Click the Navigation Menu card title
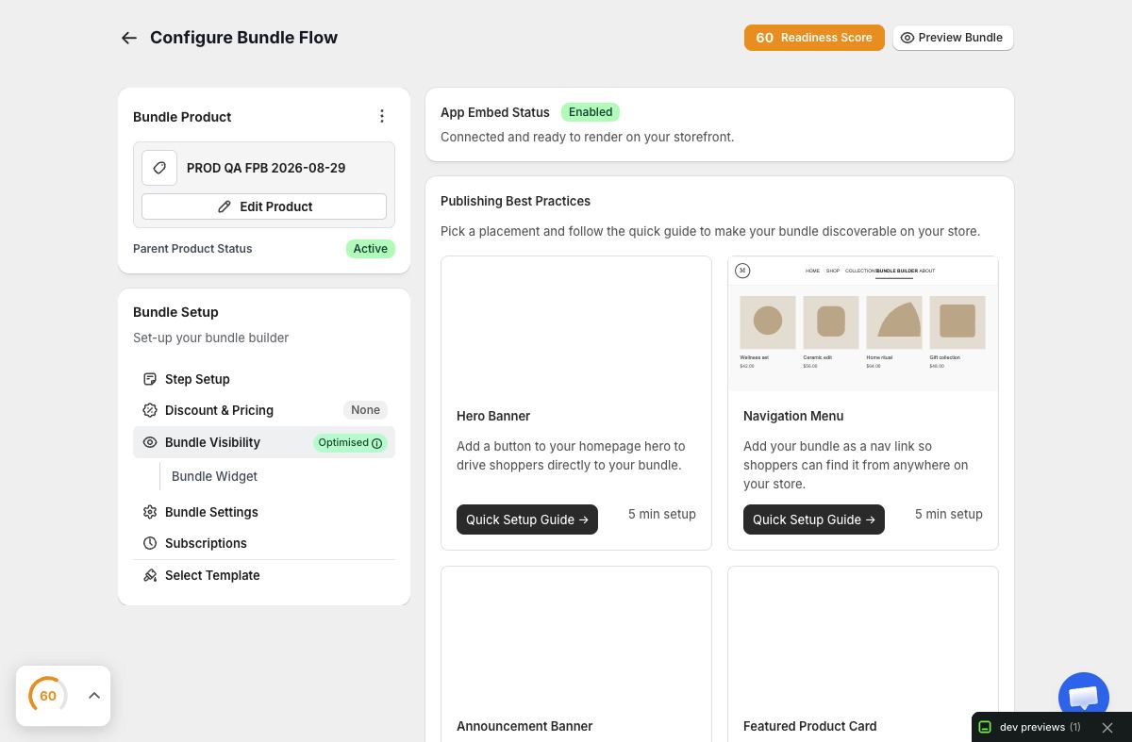This screenshot has height=742, width=1132. coord(793,416)
